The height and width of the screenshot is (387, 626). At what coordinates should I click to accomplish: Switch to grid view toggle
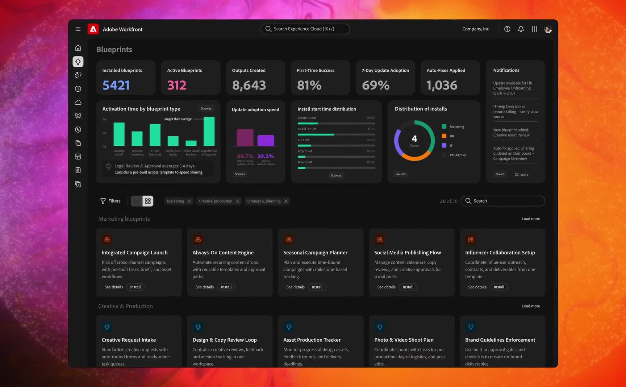pos(148,201)
